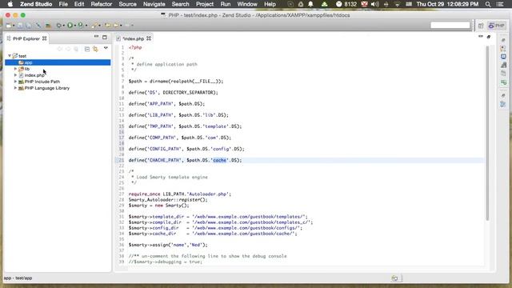The image size is (512, 288).
Task: Select the PHP Explorer tab
Action: (x=26, y=38)
